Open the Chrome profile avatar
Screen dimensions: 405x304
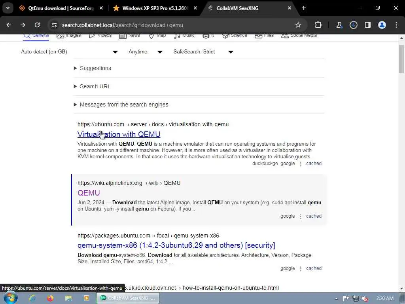[382, 25]
